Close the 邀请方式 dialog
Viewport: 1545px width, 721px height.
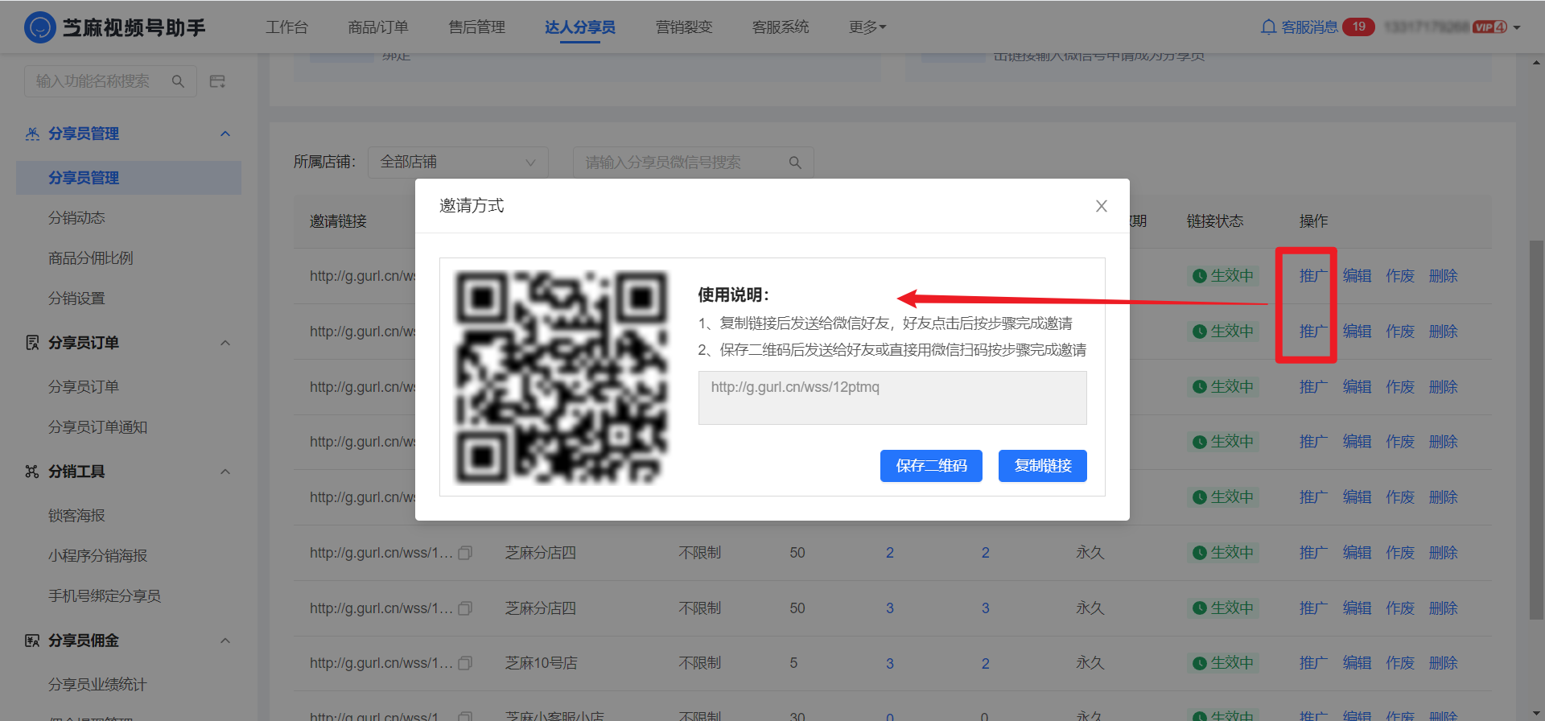coord(1102,206)
